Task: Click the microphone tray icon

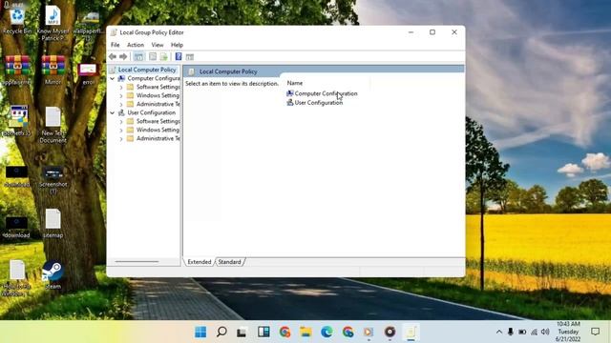Action: click(511, 332)
